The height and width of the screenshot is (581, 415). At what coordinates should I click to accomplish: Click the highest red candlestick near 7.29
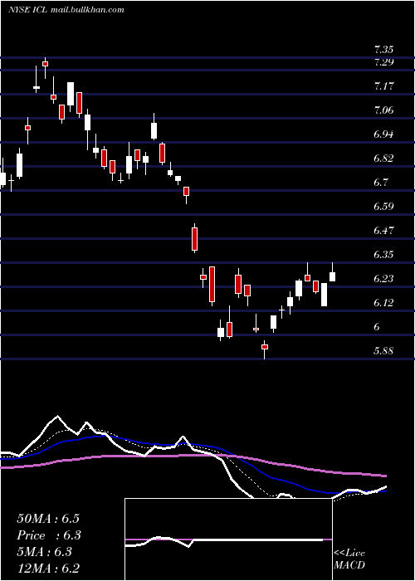click(x=45, y=64)
